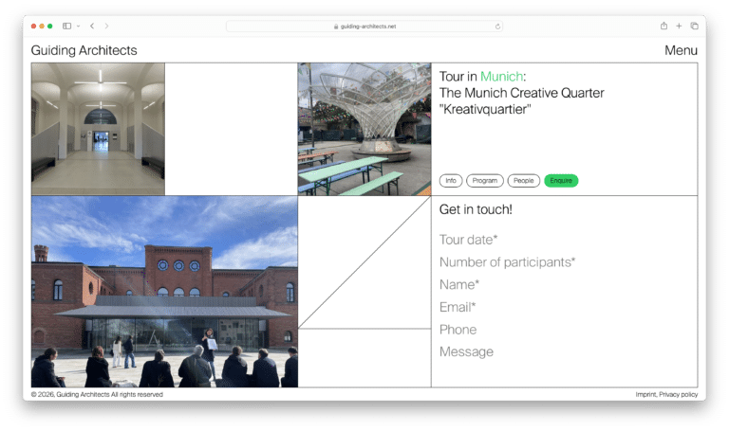Focus the Number of participants field
Viewport: 729px width, 431px height.
click(507, 262)
